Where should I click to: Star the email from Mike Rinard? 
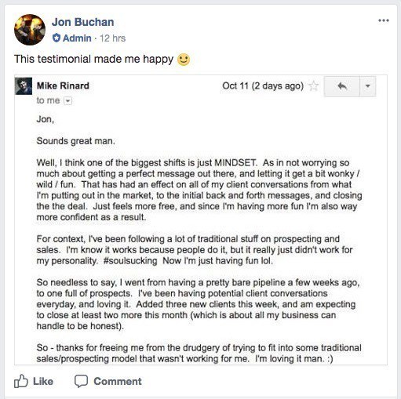click(313, 86)
